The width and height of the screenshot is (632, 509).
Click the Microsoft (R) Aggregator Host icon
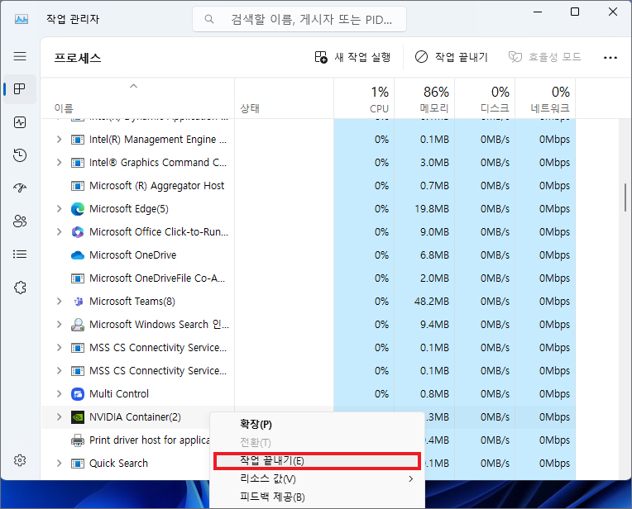[78, 186]
